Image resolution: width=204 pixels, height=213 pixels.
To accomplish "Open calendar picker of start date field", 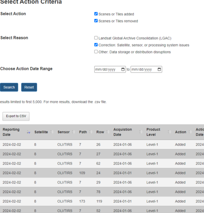I will (x=123, y=69).
